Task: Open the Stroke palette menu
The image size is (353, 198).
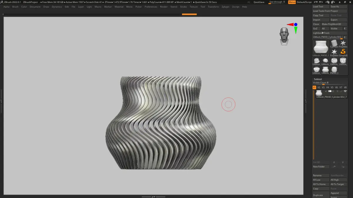Action: 183,7
